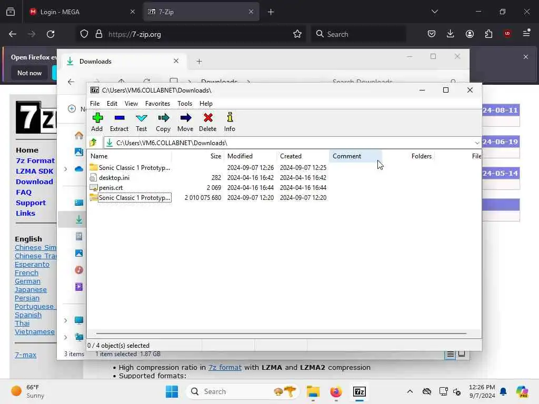This screenshot has height=404, width=539.
Task: Go up one folder level in 7-Zip
Action: click(x=93, y=143)
